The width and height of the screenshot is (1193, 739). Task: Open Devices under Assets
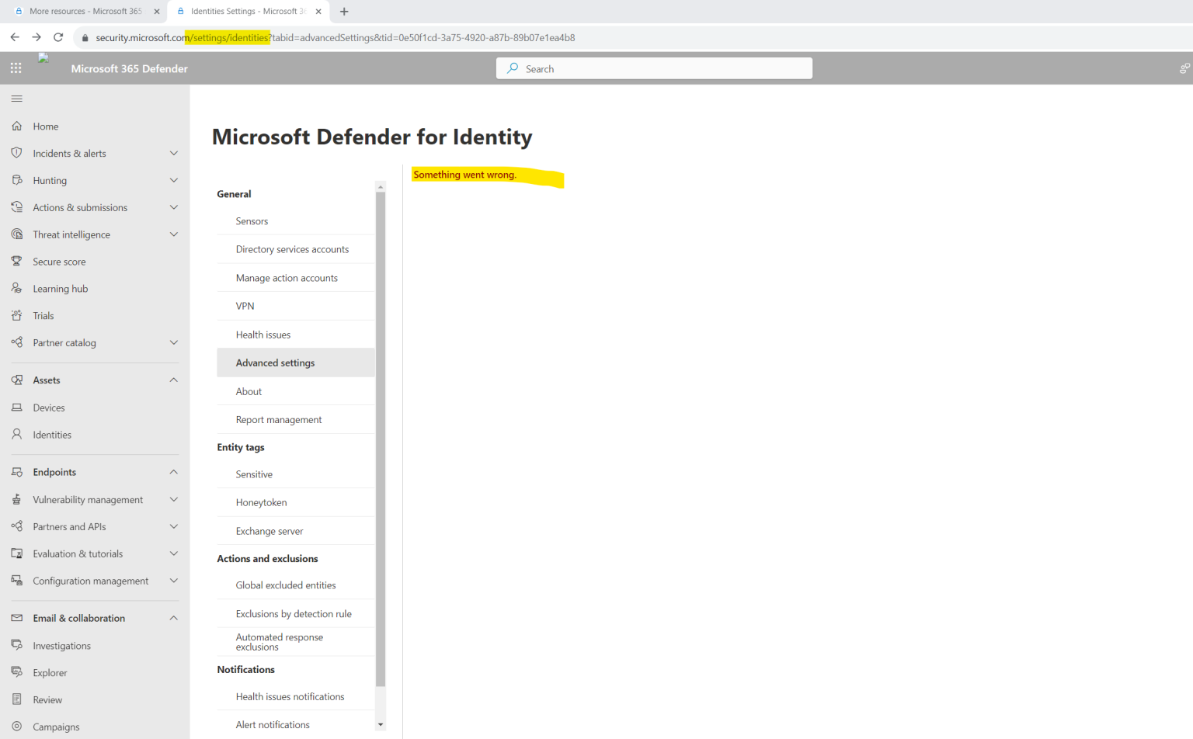(x=49, y=407)
